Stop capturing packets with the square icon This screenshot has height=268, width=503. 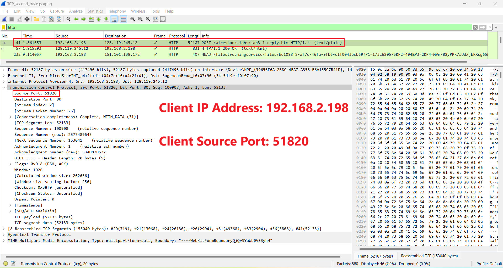(12, 19)
